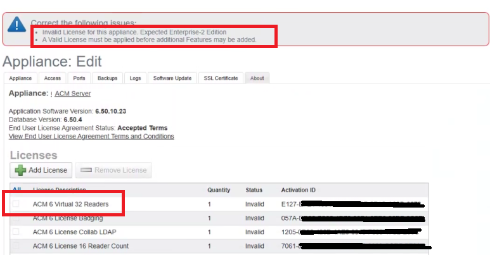The height and width of the screenshot is (255, 490).
Task: Open the ACM Server appliance link
Action: 72,94
